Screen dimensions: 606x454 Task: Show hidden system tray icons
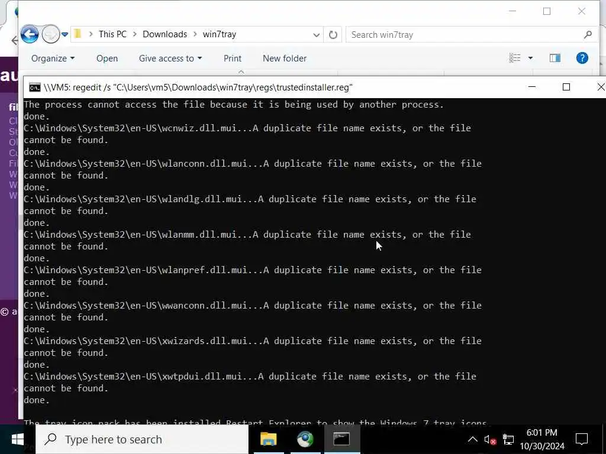click(x=472, y=439)
